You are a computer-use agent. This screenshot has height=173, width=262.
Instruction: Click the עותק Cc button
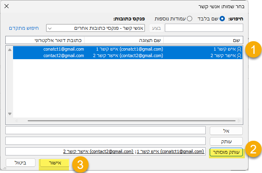226,141
